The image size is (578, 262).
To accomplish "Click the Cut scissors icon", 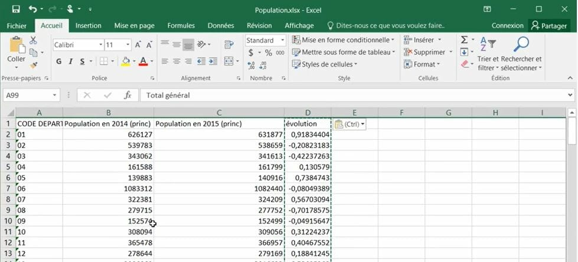I will coord(33,40).
